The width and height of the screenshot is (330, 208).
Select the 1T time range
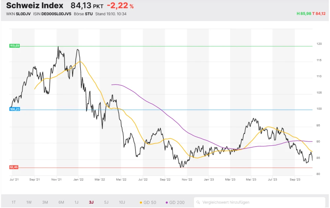[14, 202]
